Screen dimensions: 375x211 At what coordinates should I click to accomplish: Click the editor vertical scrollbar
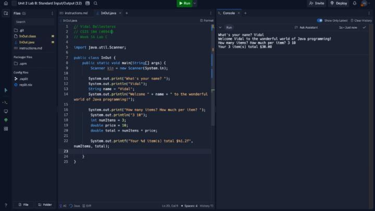click(213, 75)
